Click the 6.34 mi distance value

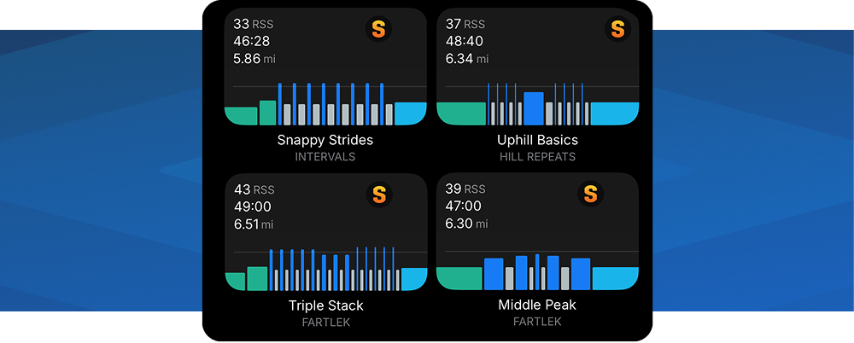tap(467, 59)
